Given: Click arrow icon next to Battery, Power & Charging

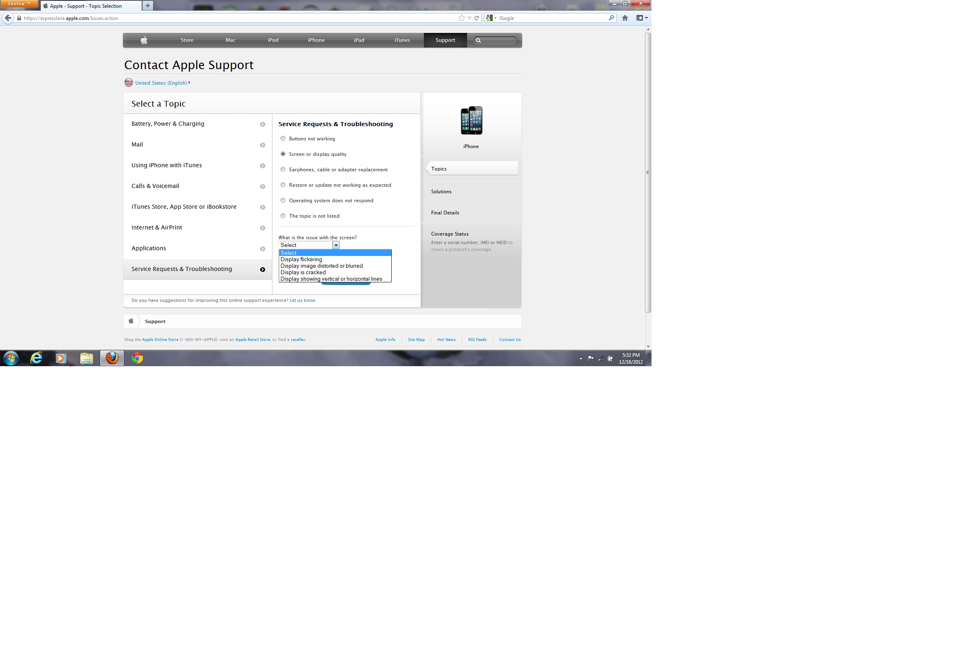Looking at the screenshot, I should coord(262,124).
